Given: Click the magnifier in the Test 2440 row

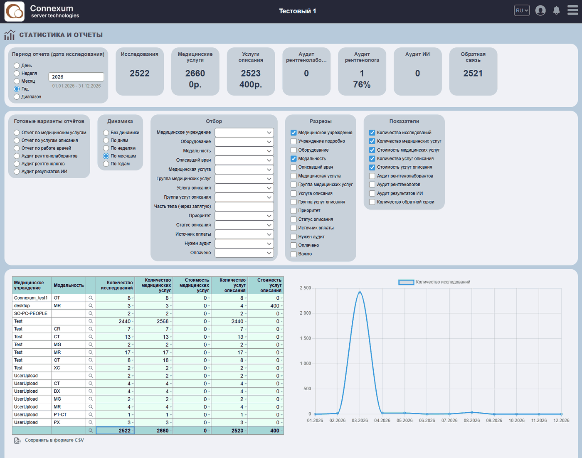Looking at the screenshot, I should [91, 321].
